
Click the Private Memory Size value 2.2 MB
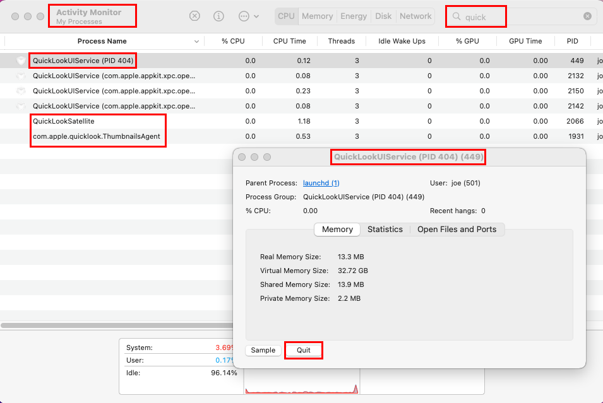(349, 298)
